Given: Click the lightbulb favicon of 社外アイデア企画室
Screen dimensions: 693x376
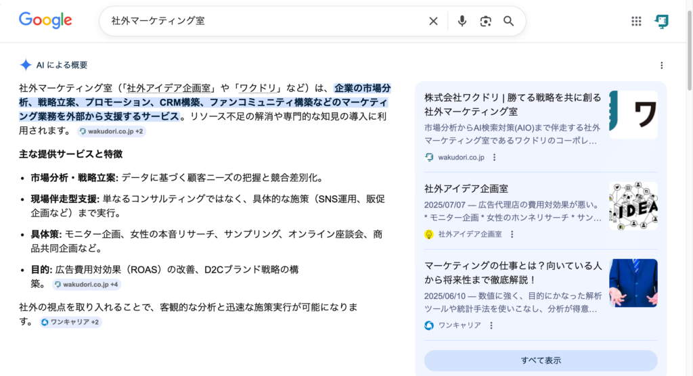Looking at the screenshot, I should pos(428,234).
